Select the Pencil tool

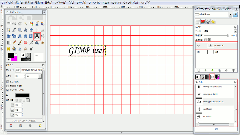tap(14, 43)
